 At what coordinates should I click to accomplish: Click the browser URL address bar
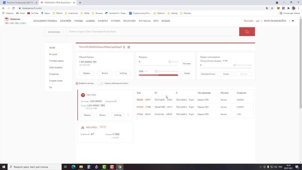click(141, 8)
